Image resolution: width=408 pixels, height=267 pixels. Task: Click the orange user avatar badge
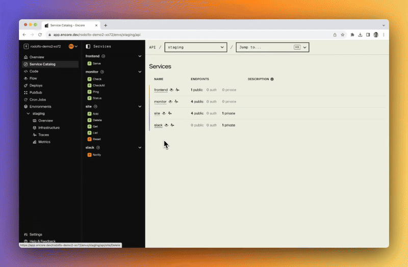click(71, 46)
